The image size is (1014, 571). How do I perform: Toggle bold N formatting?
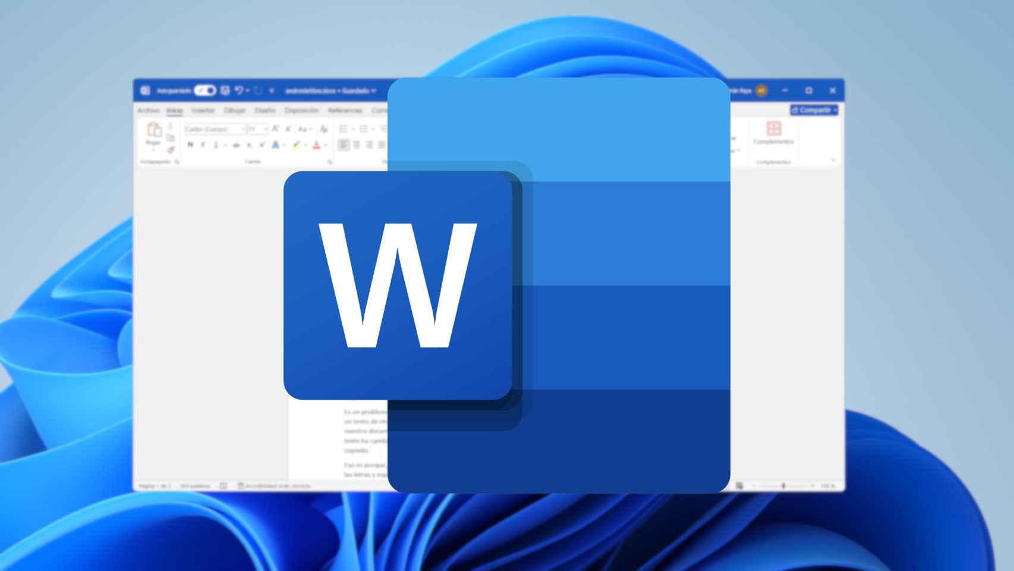(x=190, y=145)
